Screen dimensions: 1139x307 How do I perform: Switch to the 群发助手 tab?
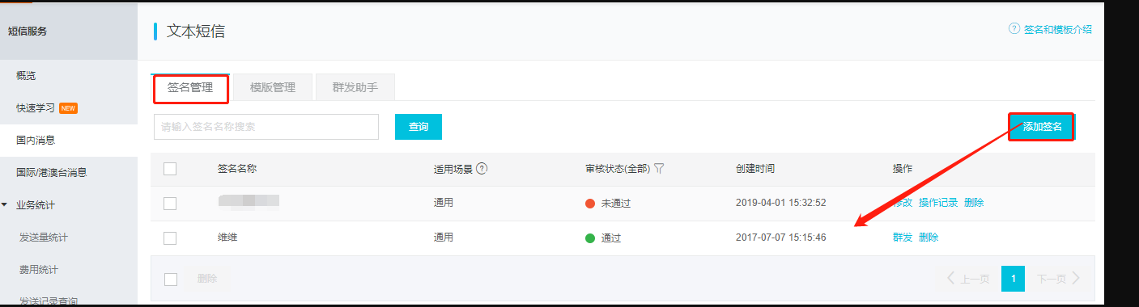click(x=355, y=88)
